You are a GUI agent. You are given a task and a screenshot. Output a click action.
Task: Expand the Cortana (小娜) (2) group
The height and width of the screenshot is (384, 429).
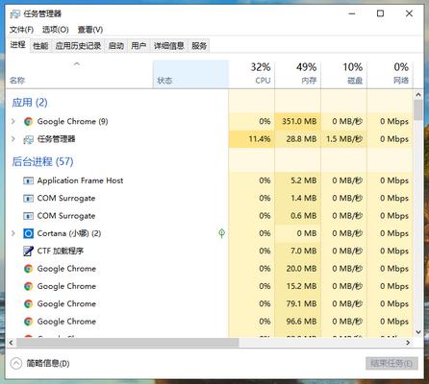(13, 233)
